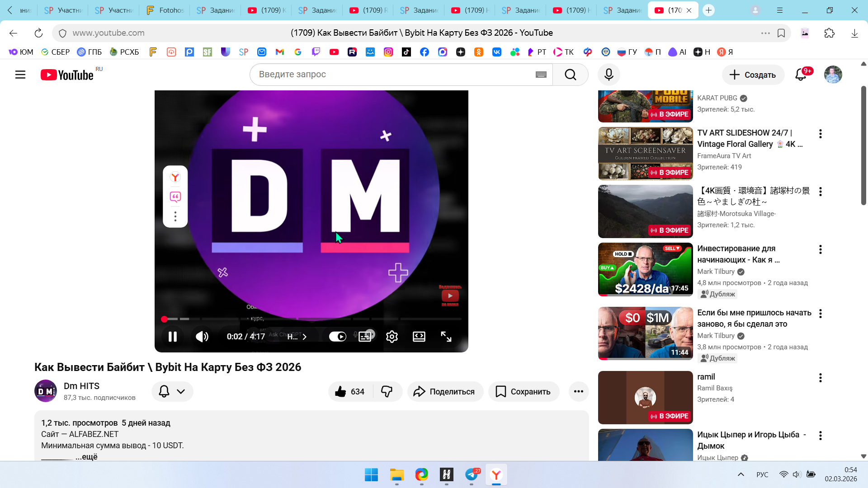Toggle subtitles on the video
Screen dimensions: 868x488
coord(365,337)
